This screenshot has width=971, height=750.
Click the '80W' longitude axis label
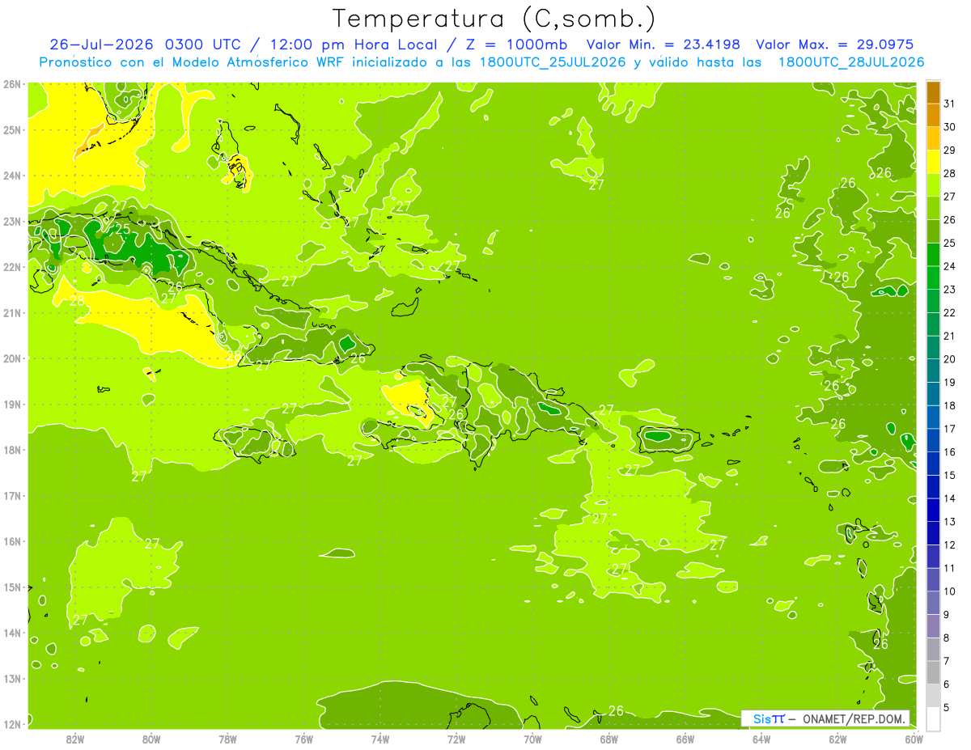point(151,739)
